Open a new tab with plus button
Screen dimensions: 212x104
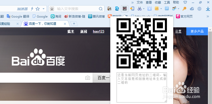point(74,24)
